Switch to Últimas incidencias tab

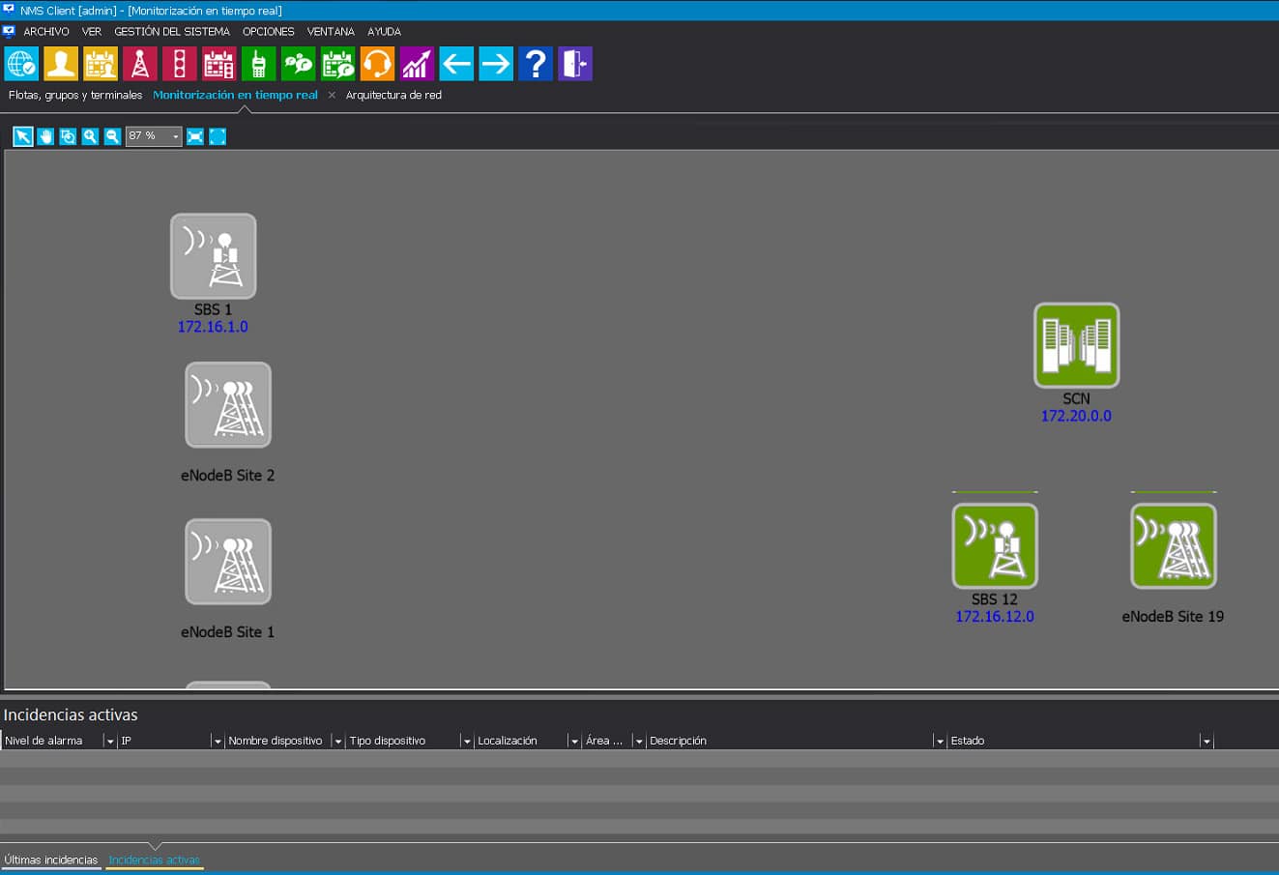50,860
